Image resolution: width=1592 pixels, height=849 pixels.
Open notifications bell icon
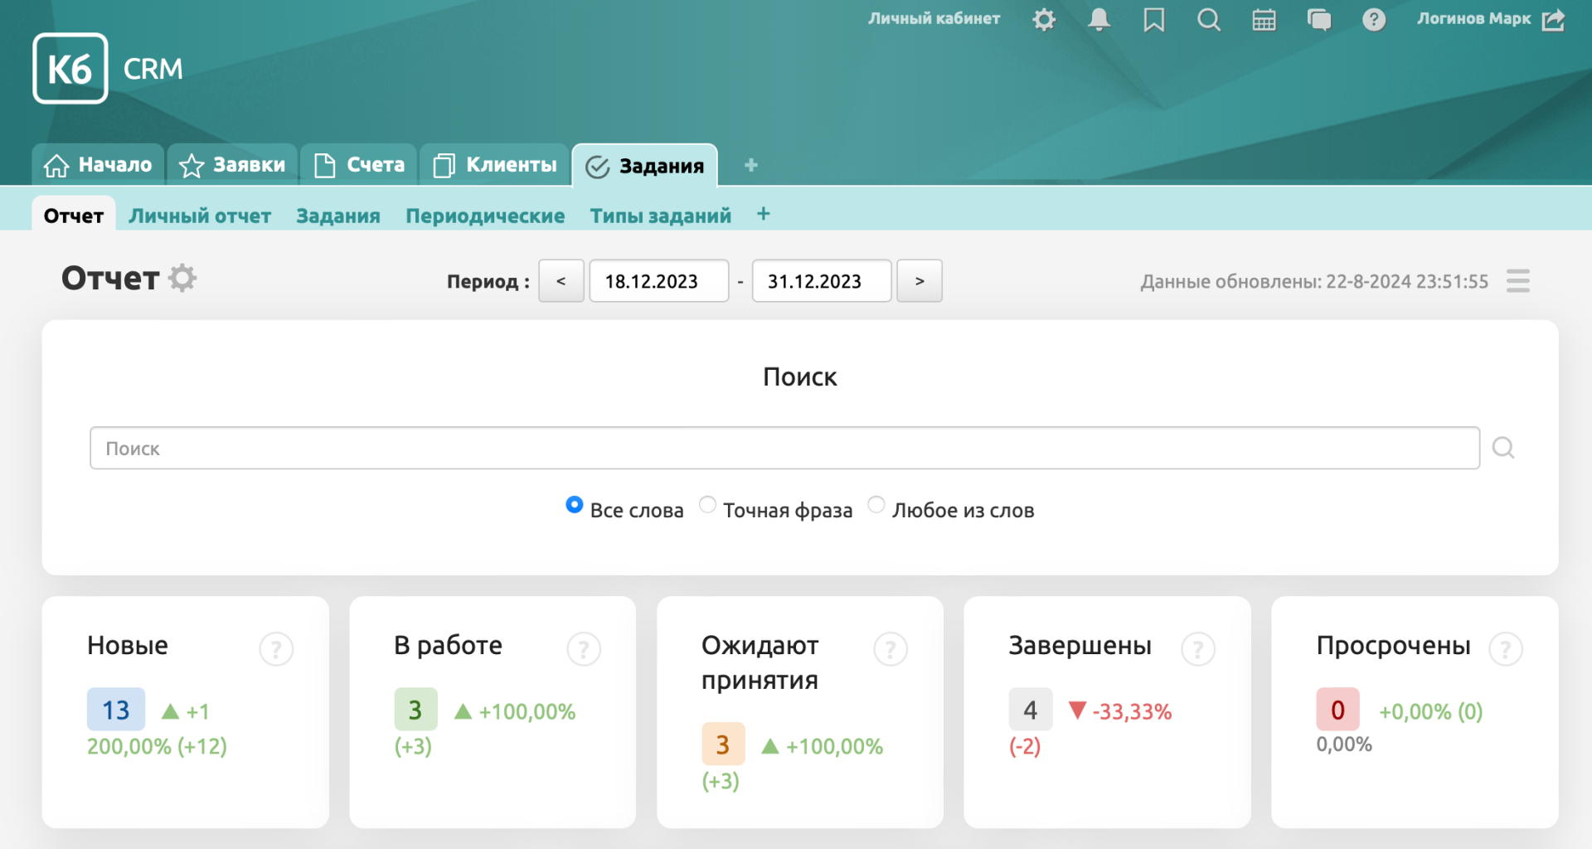click(x=1099, y=19)
